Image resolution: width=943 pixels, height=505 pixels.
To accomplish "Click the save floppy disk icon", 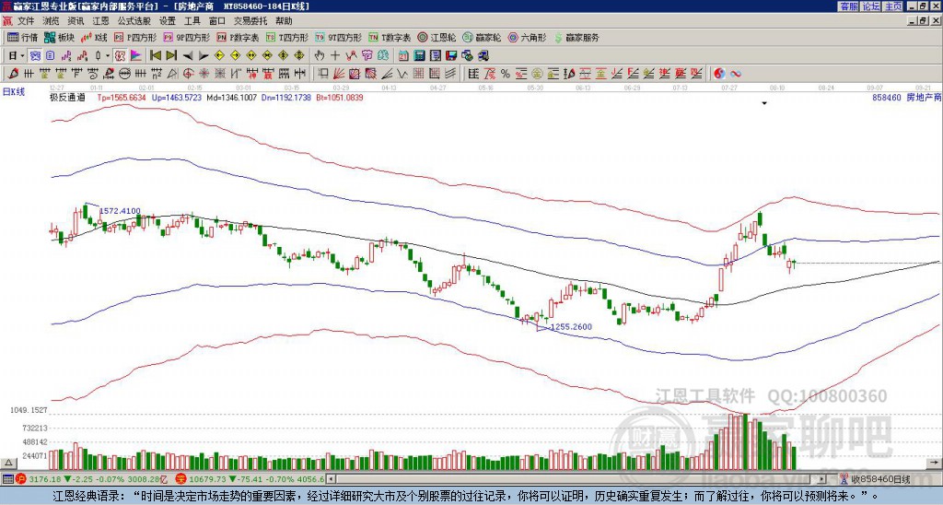I will point(451,55).
